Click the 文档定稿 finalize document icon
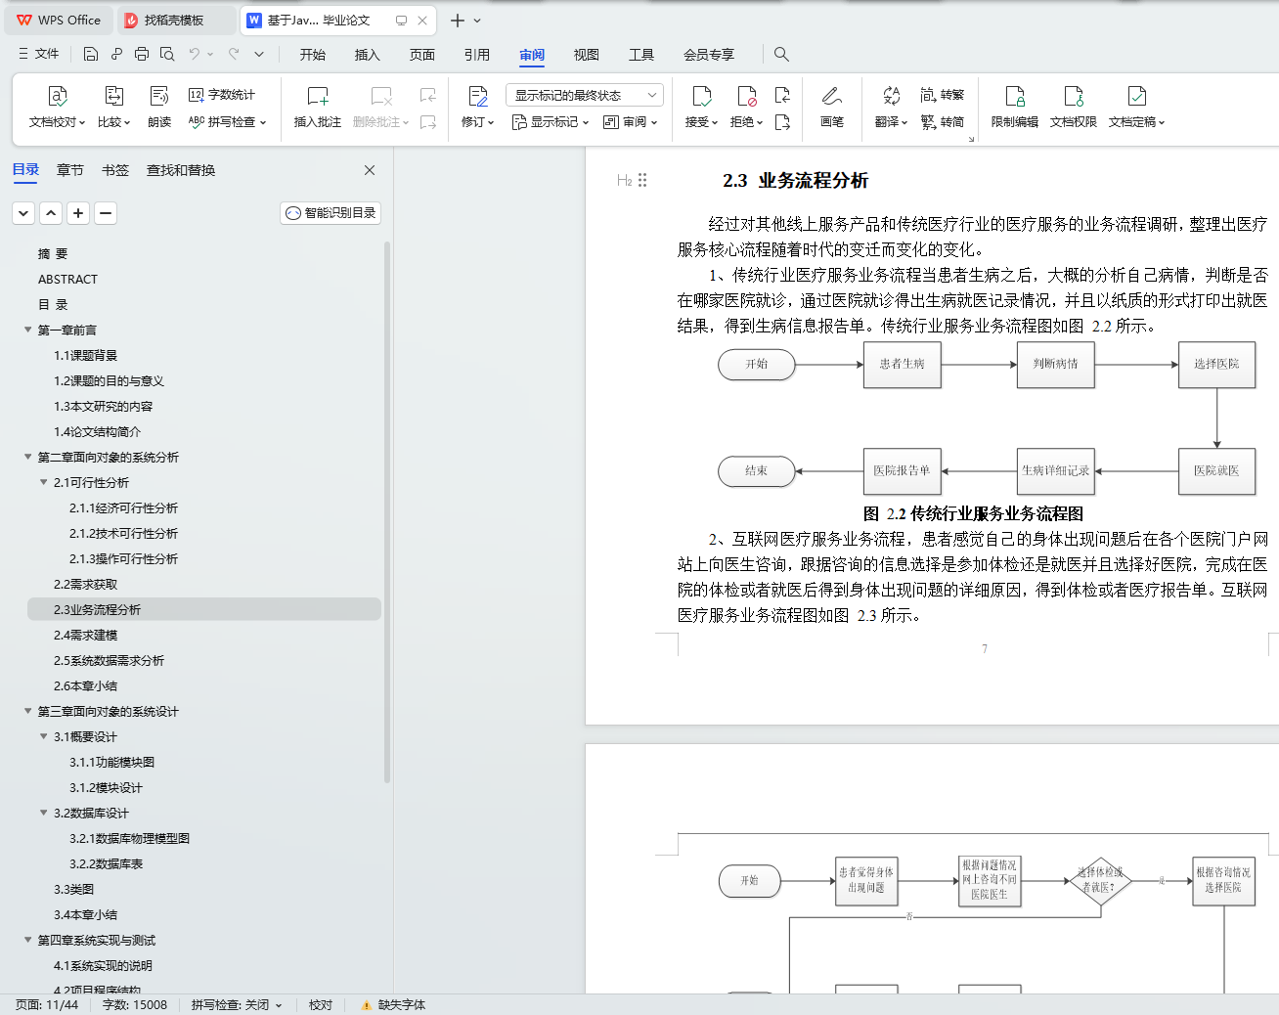Image resolution: width=1279 pixels, height=1015 pixels. point(1136,96)
